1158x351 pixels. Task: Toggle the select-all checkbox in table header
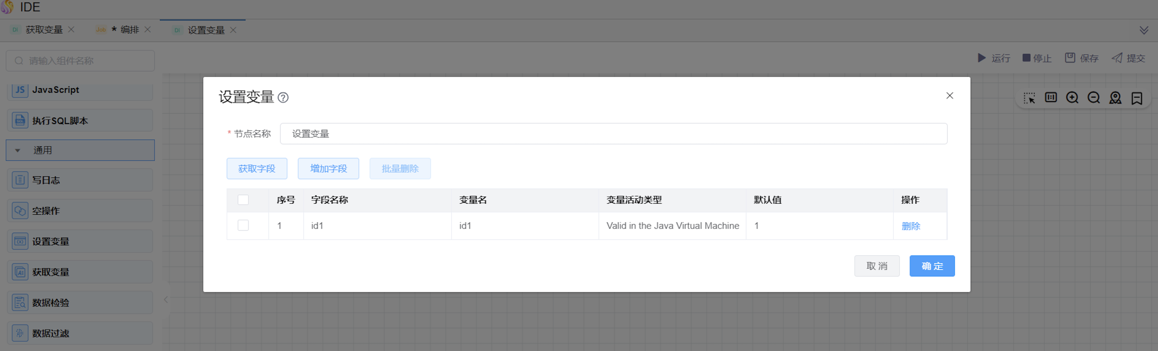click(243, 200)
